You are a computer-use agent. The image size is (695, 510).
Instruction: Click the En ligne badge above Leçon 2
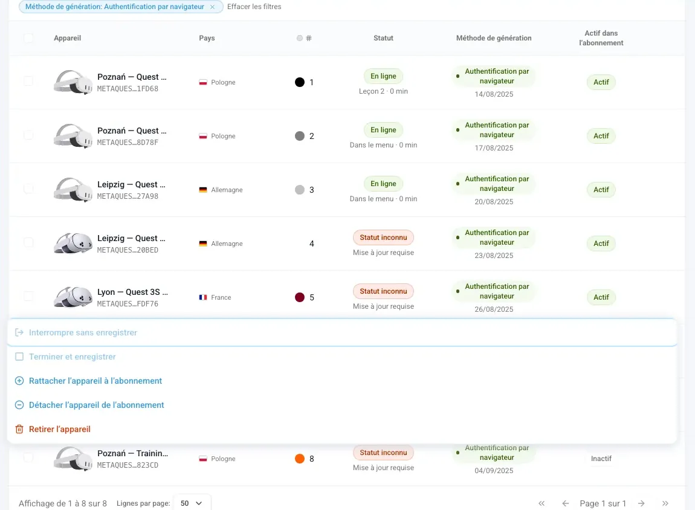[x=383, y=76]
